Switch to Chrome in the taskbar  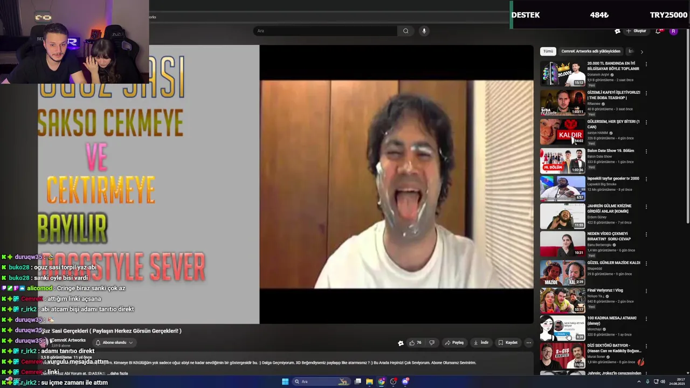point(382,382)
